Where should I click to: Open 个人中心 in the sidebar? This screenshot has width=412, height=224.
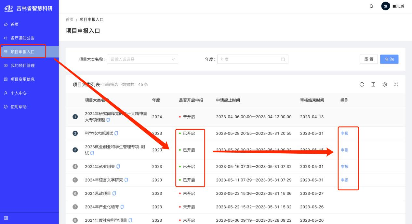coord(19,93)
